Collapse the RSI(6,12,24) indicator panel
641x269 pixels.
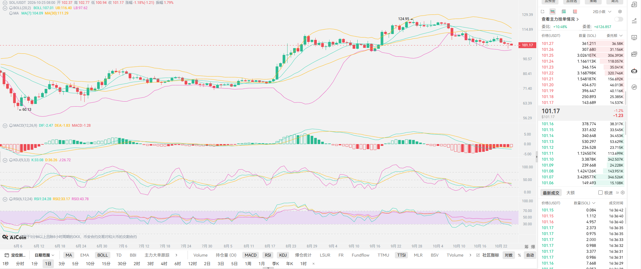point(5,199)
